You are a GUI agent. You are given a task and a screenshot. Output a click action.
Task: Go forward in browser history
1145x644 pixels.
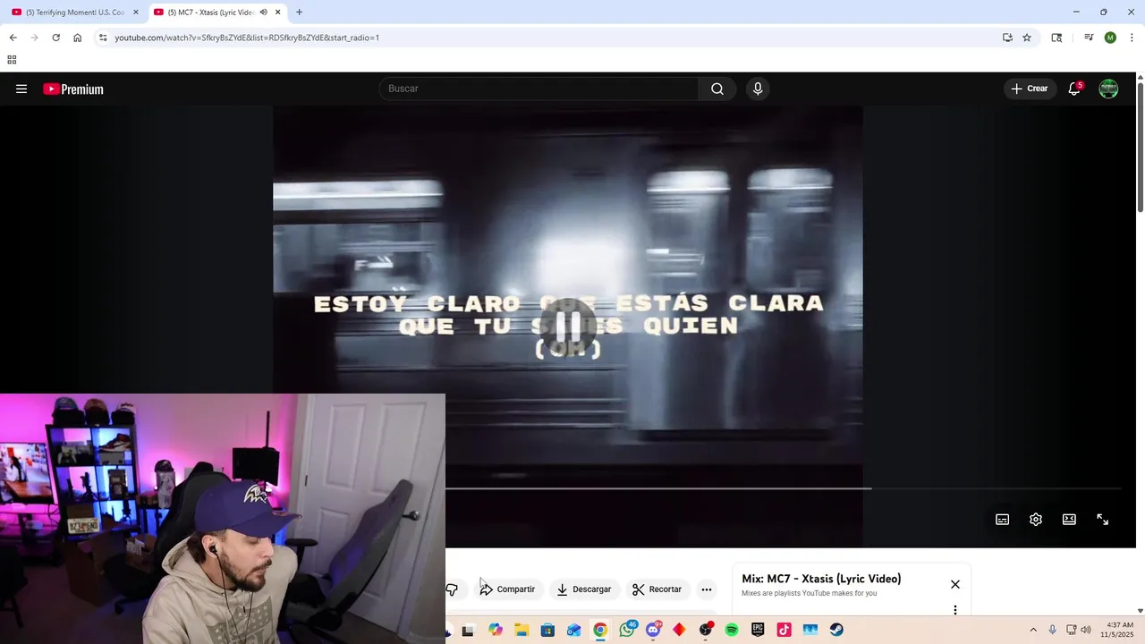tap(34, 38)
